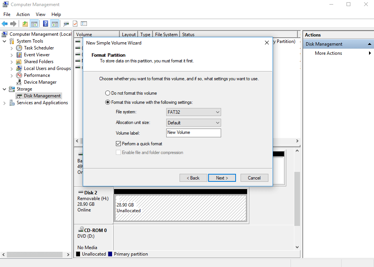374x267 pixels.
Task: Click the Disk 2 drive icon
Action: click(81, 192)
